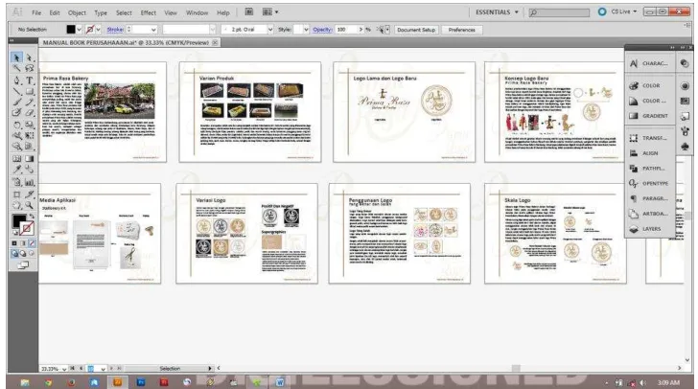The image size is (698, 389).
Task: Select the Lasso tool
Action: pyautogui.click(x=30, y=69)
